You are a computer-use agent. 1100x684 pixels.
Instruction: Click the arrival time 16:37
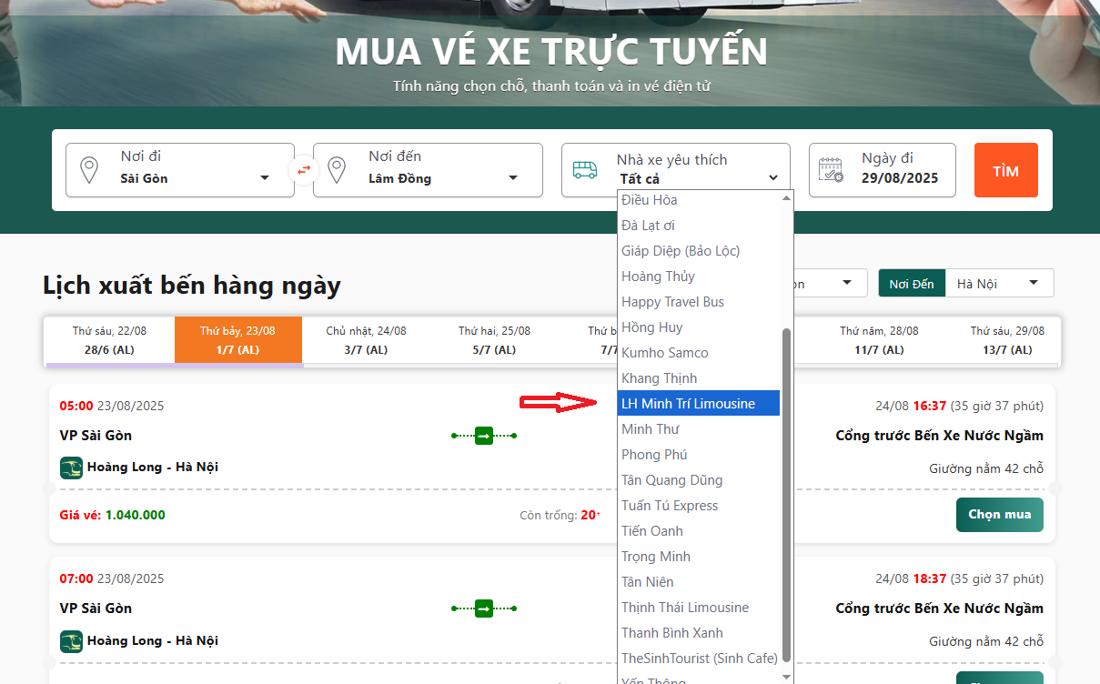[930, 406]
